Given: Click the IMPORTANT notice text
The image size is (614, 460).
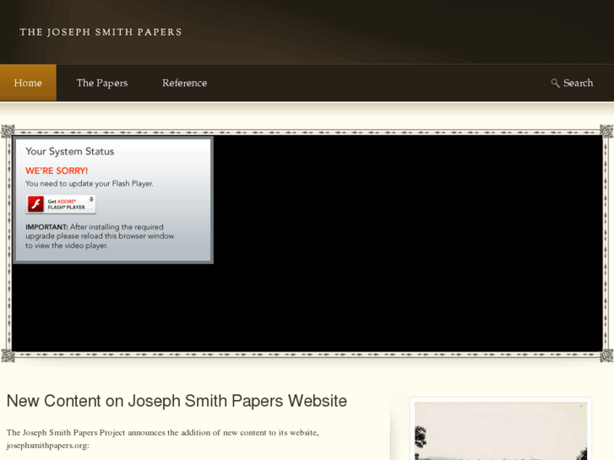Looking at the screenshot, I should 100,236.
